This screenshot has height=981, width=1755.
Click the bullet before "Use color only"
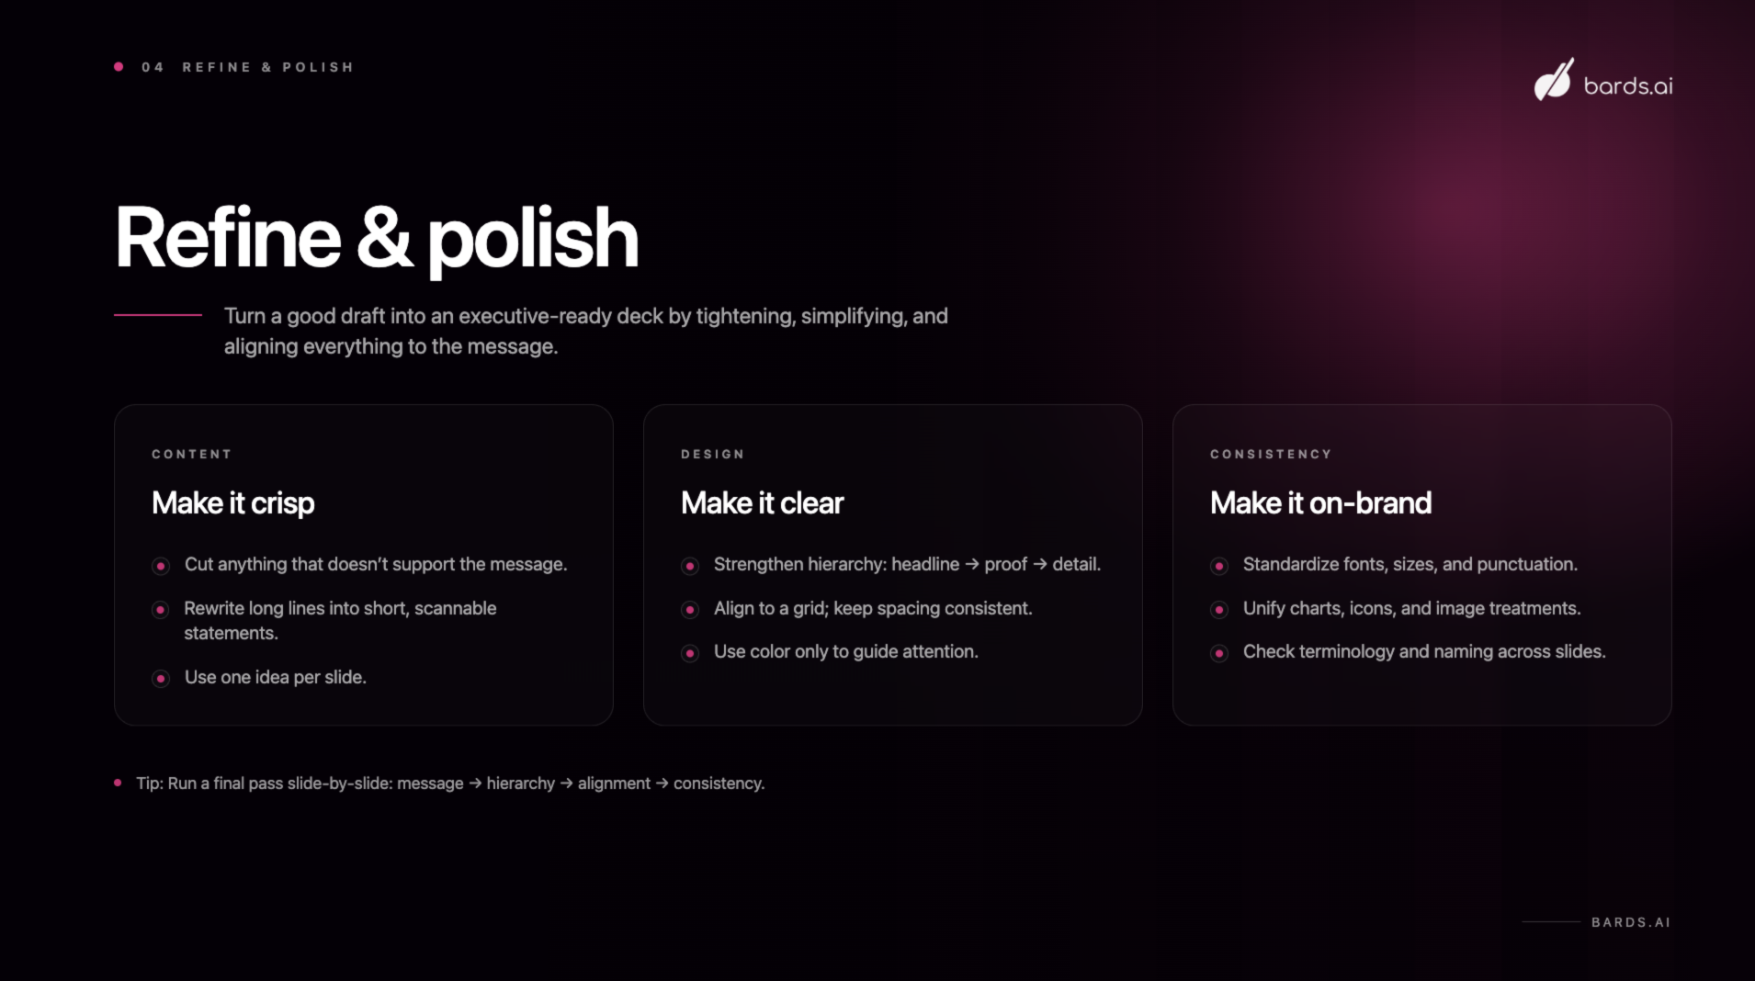(690, 653)
